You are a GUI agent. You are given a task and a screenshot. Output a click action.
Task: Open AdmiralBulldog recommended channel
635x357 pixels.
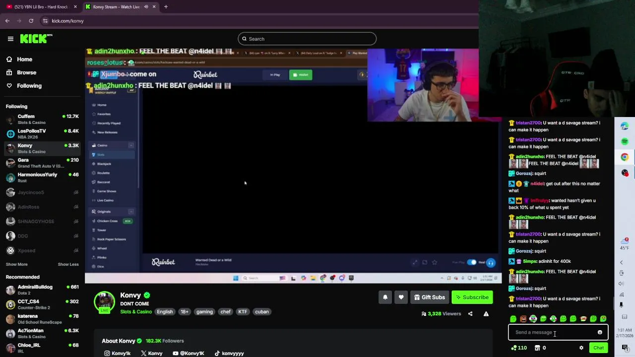pyautogui.click(x=42, y=290)
